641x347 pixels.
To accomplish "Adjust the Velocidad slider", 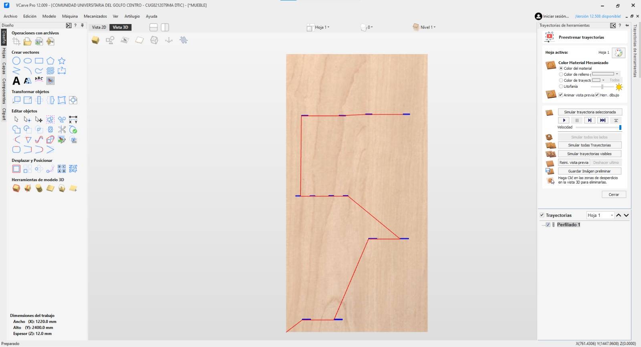I will click(599, 127).
